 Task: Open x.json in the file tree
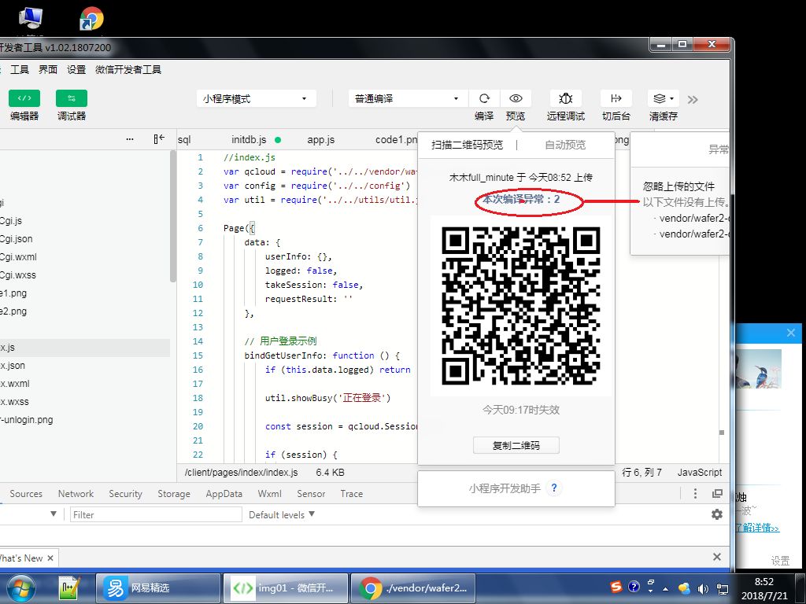(13, 365)
